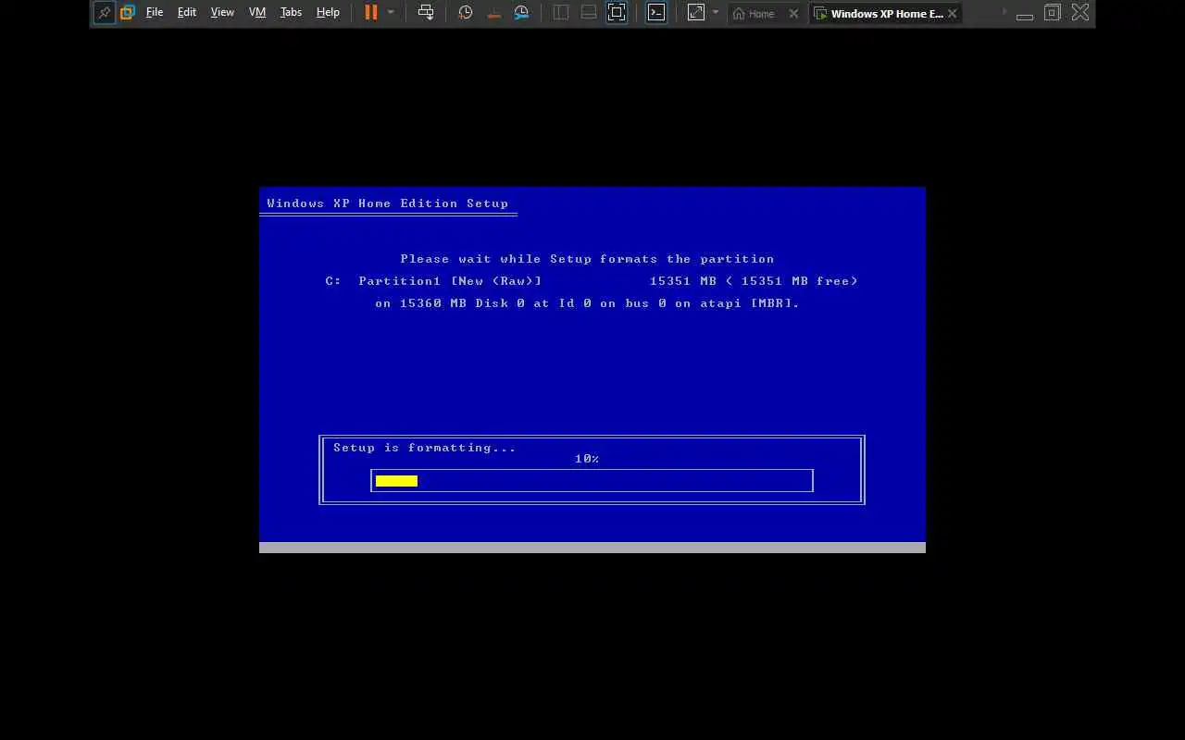Viewport: 1185px width, 740px height.
Task: Click the pin toolbar icon
Action: point(104,13)
